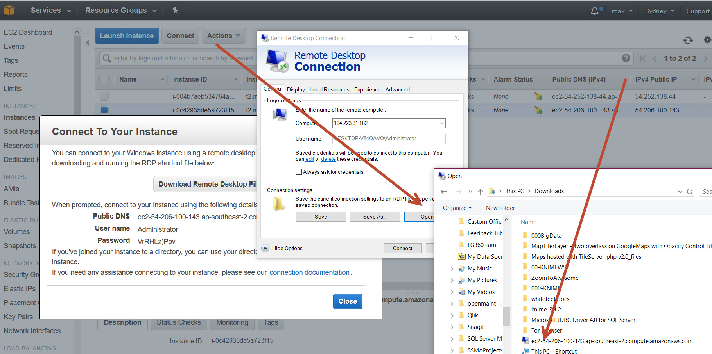The width and height of the screenshot is (712, 354).
Task: Open the notifications bell icon
Action: pyautogui.click(x=594, y=11)
